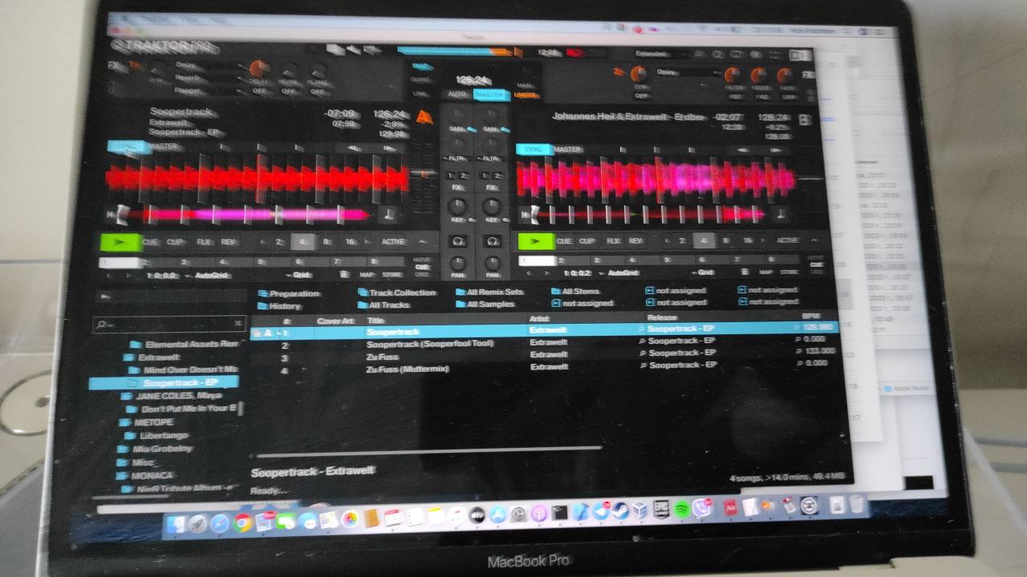Collapse Deck B advanced panel arrow
Viewport: 1027px width, 577px height.
tap(814, 240)
